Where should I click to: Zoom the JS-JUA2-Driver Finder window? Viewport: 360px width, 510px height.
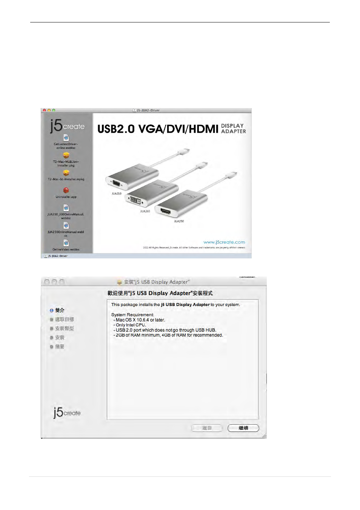coord(54,110)
